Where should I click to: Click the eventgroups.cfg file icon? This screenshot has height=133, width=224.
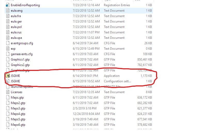[x=7, y=43]
